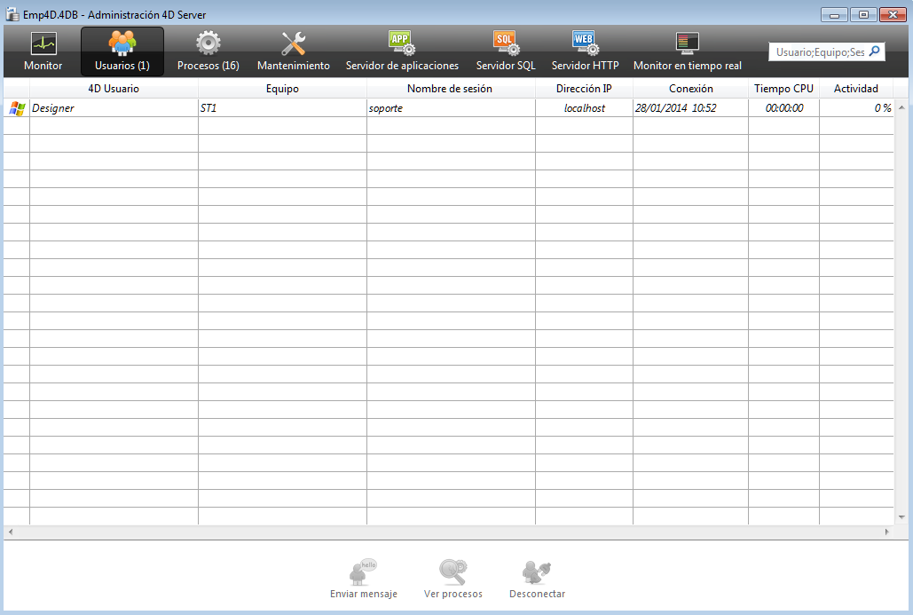Sort by Conexión column header
This screenshot has height=615, width=913.
[x=690, y=89]
